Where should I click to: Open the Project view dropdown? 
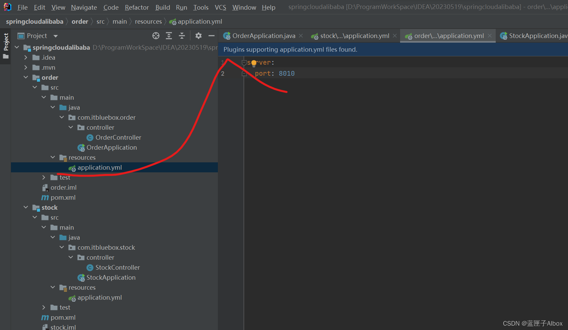[x=56, y=36]
